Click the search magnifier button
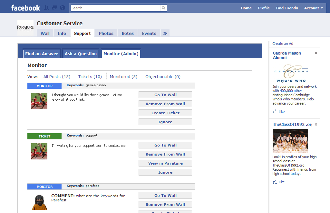The height and width of the screenshot is (213, 330). pyautogui.click(x=164, y=8)
